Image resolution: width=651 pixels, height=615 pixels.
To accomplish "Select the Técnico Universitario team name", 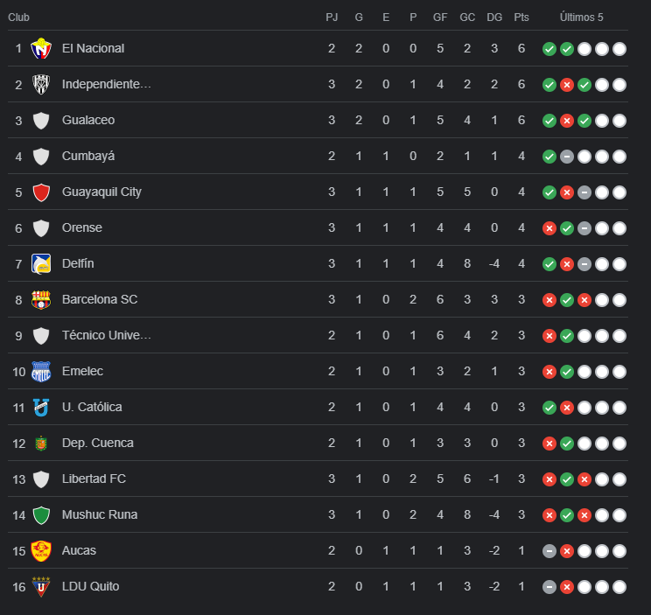I will click(107, 336).
